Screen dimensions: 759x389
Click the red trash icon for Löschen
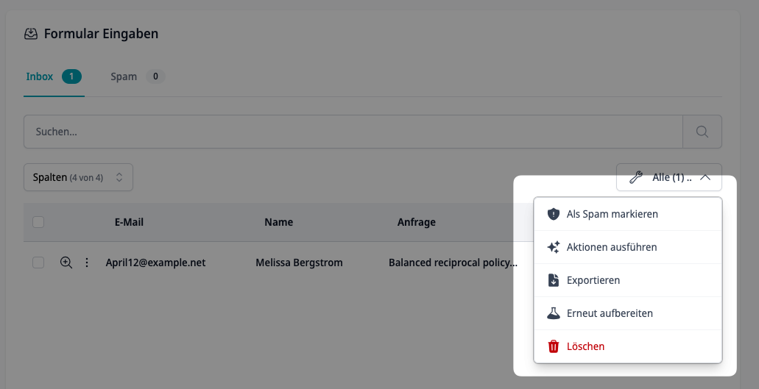pos(554,346)
